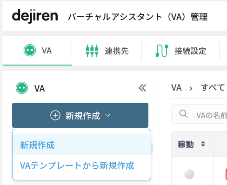The height and width of the screenshot is (185, 227).
Task: Toggle the grey 稼動 status indicator
Action: click(189, 174)
